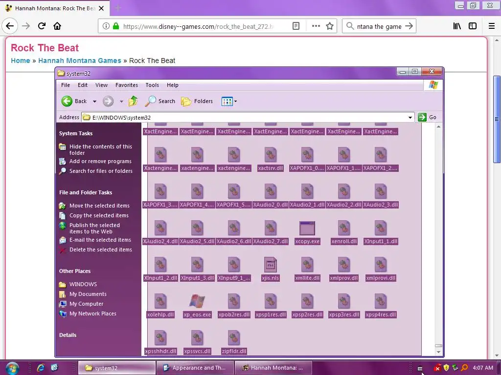This screenshot has width=501, height=375.
Task: Open Firefox hamburger menu
Action: coord(491,26)
